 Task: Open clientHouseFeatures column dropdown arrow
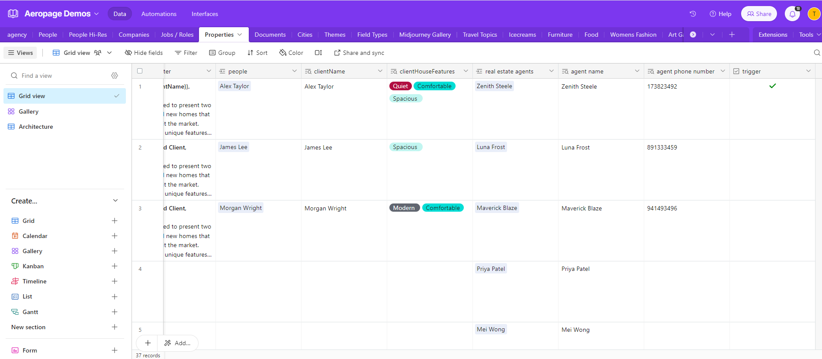466,71
